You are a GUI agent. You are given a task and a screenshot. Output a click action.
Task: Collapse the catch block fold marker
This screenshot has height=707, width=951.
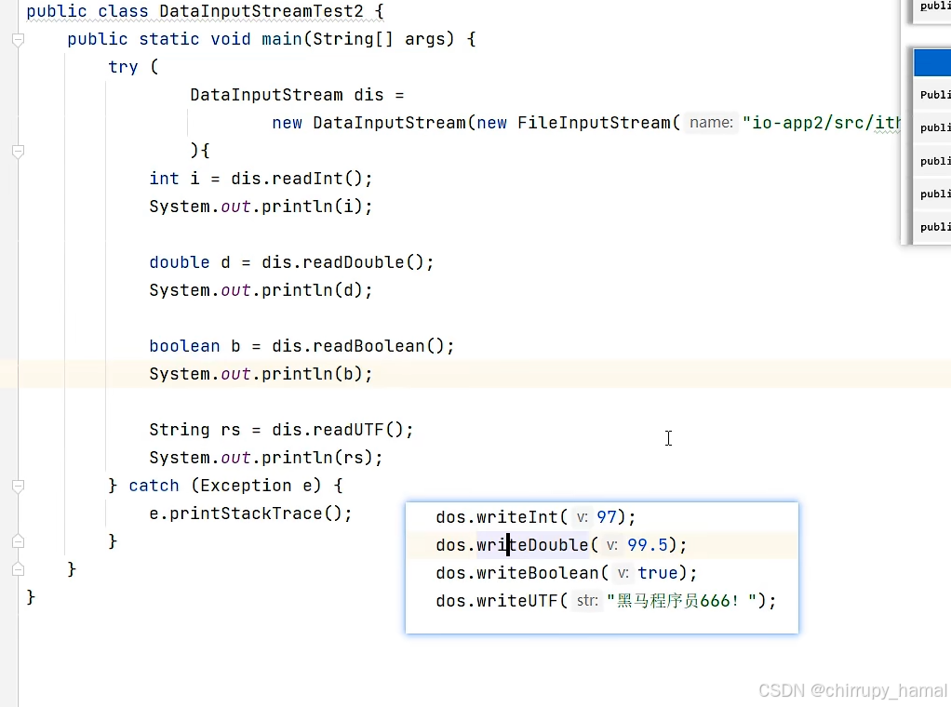19,486
